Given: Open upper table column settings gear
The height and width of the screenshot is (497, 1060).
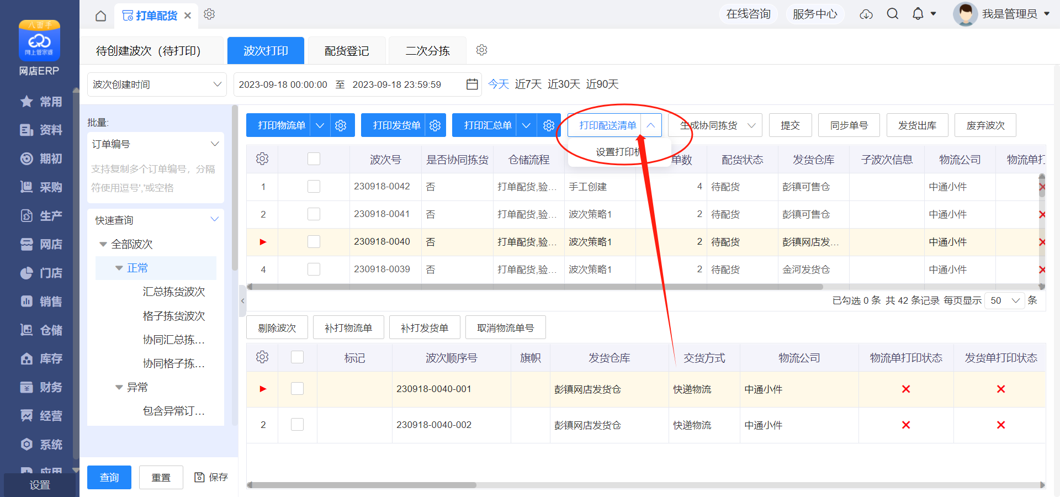Looking at the screenshot, I should 262,159.
